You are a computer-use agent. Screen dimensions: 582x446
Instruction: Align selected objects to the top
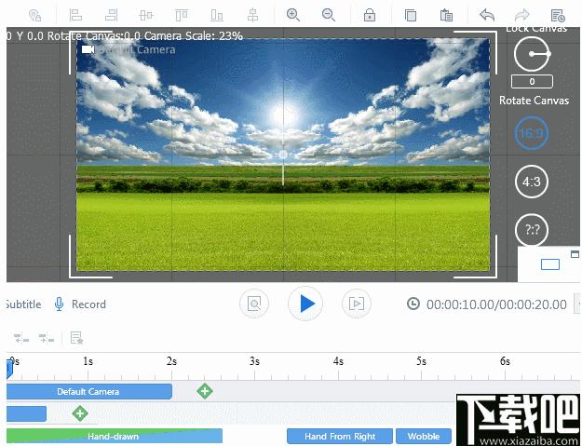[x=182, y=15]
